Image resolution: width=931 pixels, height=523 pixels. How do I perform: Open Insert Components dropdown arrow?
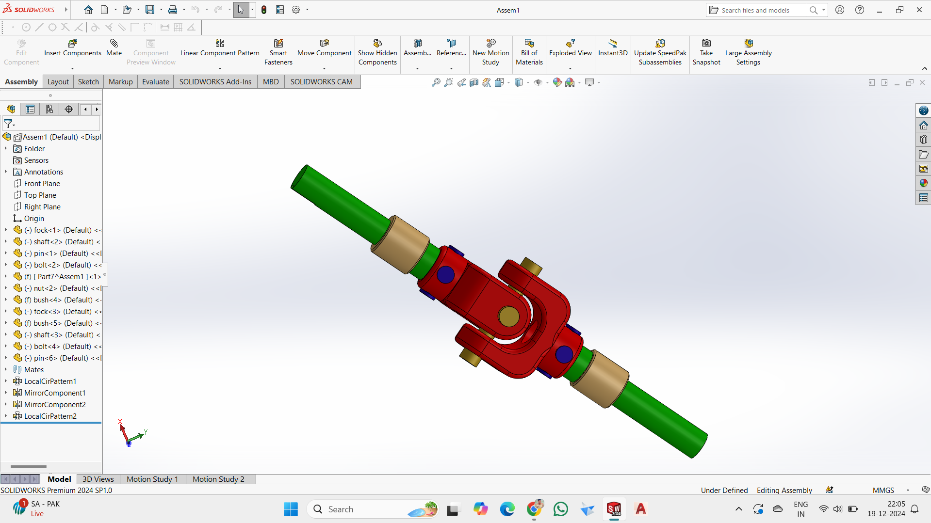pos(73,68)
